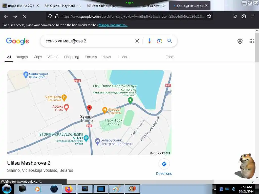Screen dimensions: 259x194
Task: Click the Santa Super shopping map pin
Action: [26, 75]
